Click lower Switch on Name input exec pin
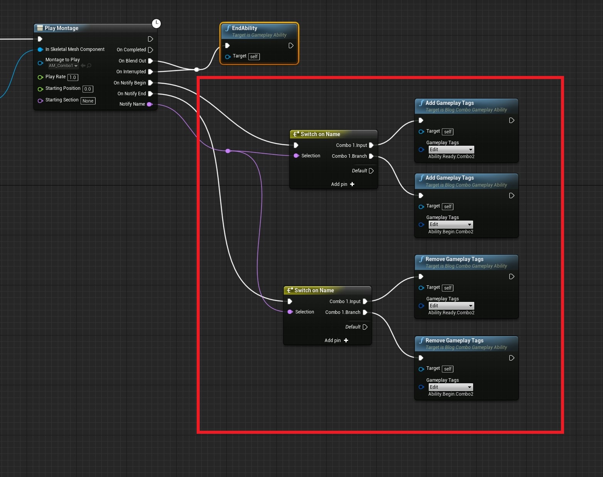 (x=290, y=302)
